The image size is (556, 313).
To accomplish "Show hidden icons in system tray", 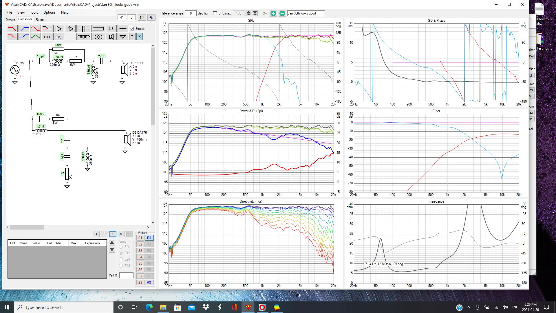I will [x=468, y=307].
